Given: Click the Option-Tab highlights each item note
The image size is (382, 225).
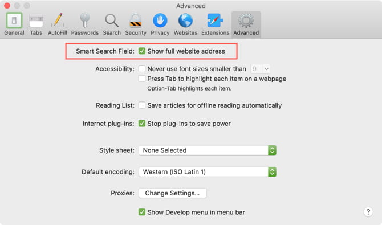Looking at the screenshot, I should 189,88.
